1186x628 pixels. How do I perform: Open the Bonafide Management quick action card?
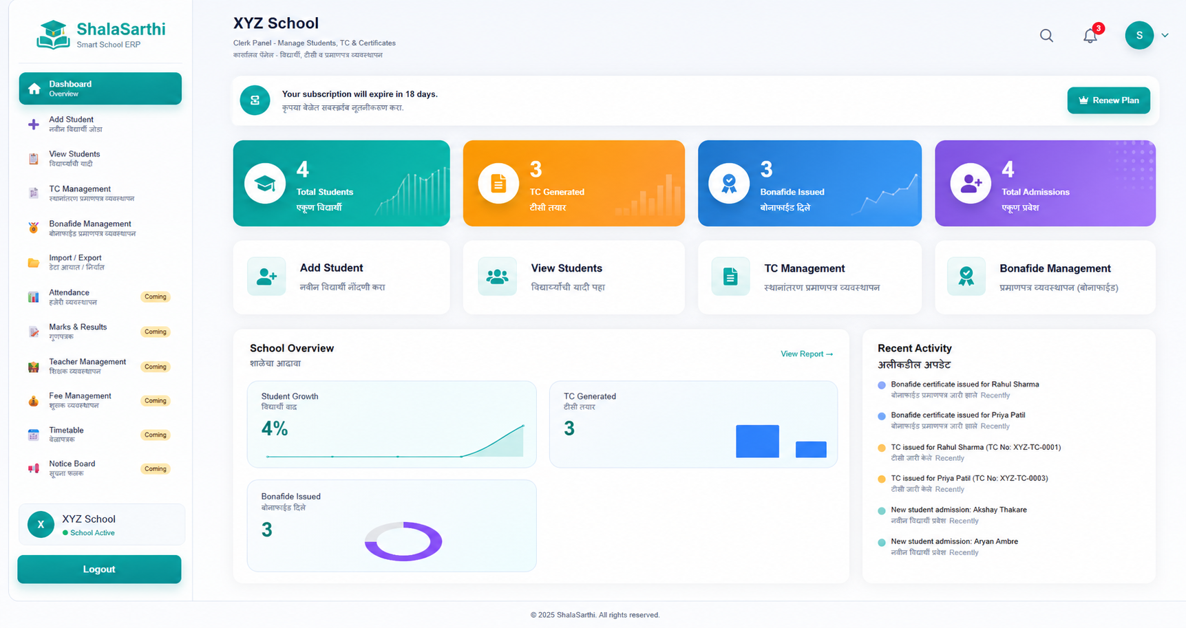click(x=1045, y=277)
